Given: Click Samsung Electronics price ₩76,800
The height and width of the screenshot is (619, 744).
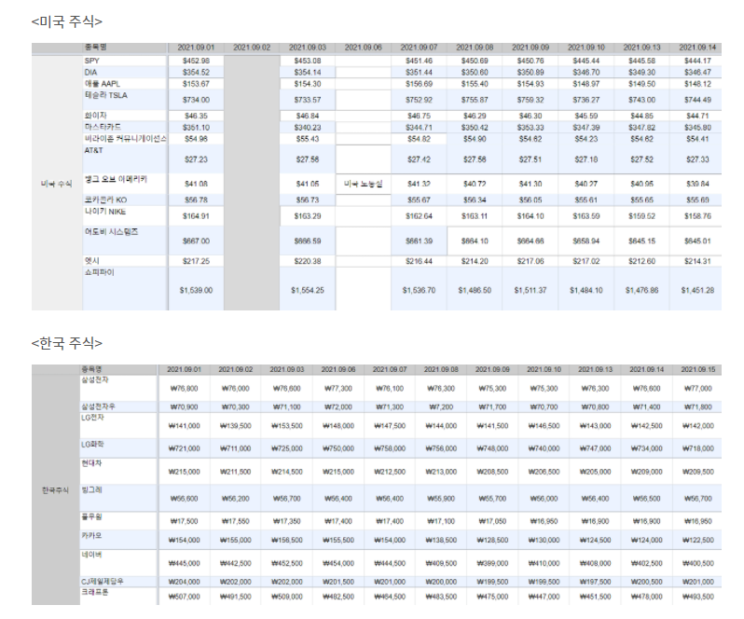Looking at the screenshot, I should 184,389.
